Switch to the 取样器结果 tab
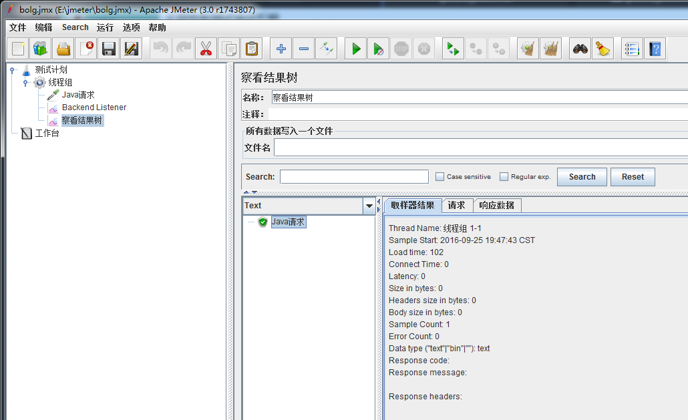Viewport: 688px width, 420px height. click(x=412, y=205)
